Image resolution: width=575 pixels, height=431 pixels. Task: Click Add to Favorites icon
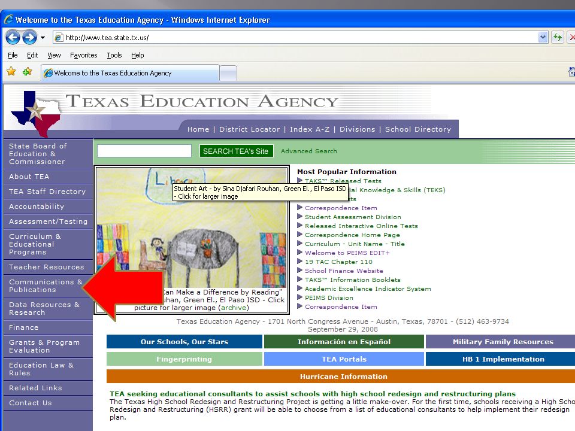(x=28, y=71)
